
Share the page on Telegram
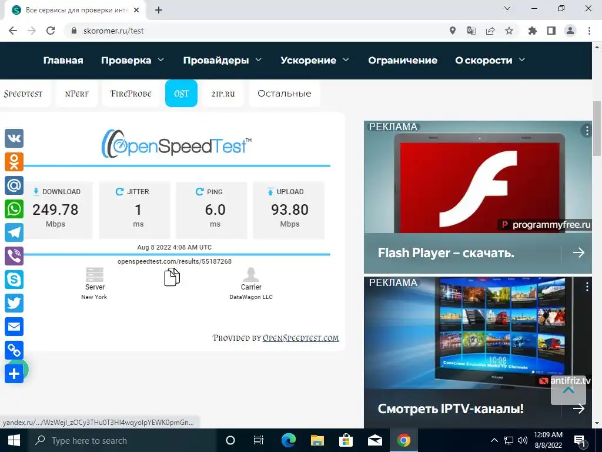(x=14, y=232)
